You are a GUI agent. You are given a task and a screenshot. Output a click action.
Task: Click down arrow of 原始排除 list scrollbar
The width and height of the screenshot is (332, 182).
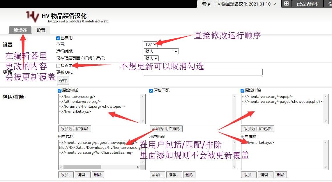[326, 121]
